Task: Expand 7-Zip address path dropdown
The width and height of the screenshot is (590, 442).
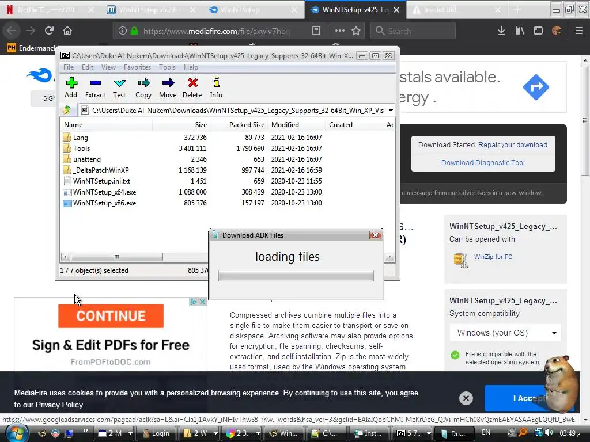Action: pos(391,110)
